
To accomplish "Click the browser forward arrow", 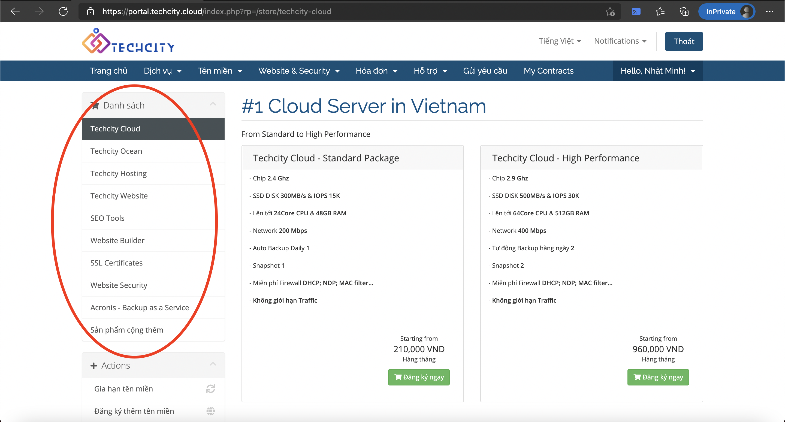I will click(x=39, y=11).
